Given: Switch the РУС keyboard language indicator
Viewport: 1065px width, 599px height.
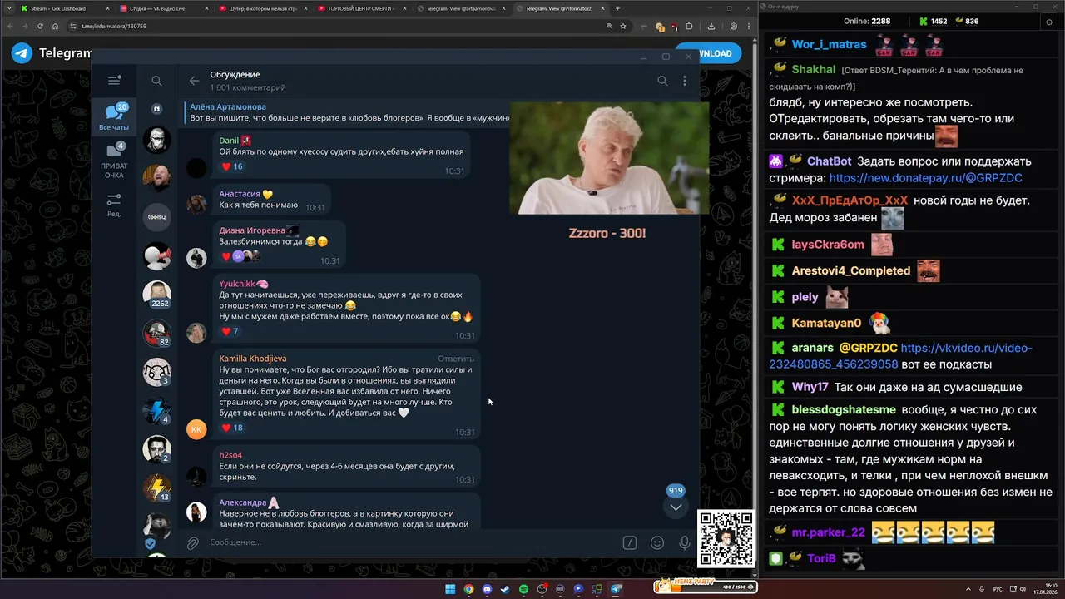Looking at the screenshot, I should point(998,589).
